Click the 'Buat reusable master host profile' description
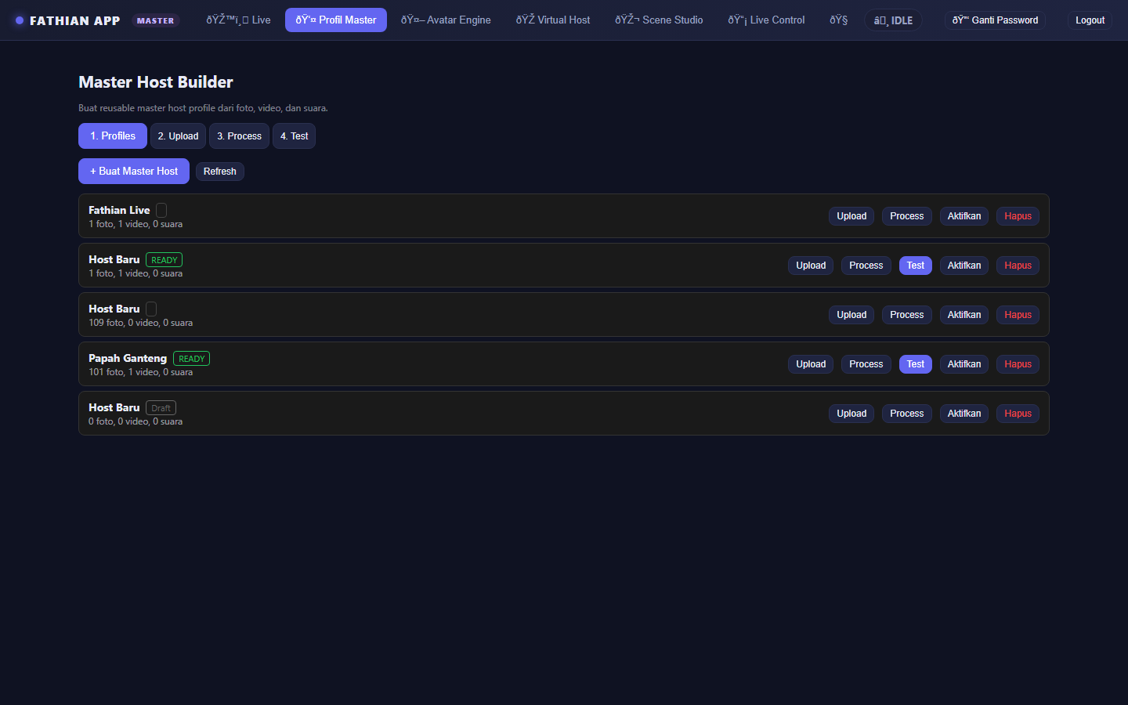Viewport: 1128px width, 705px height. click(203, 108)
